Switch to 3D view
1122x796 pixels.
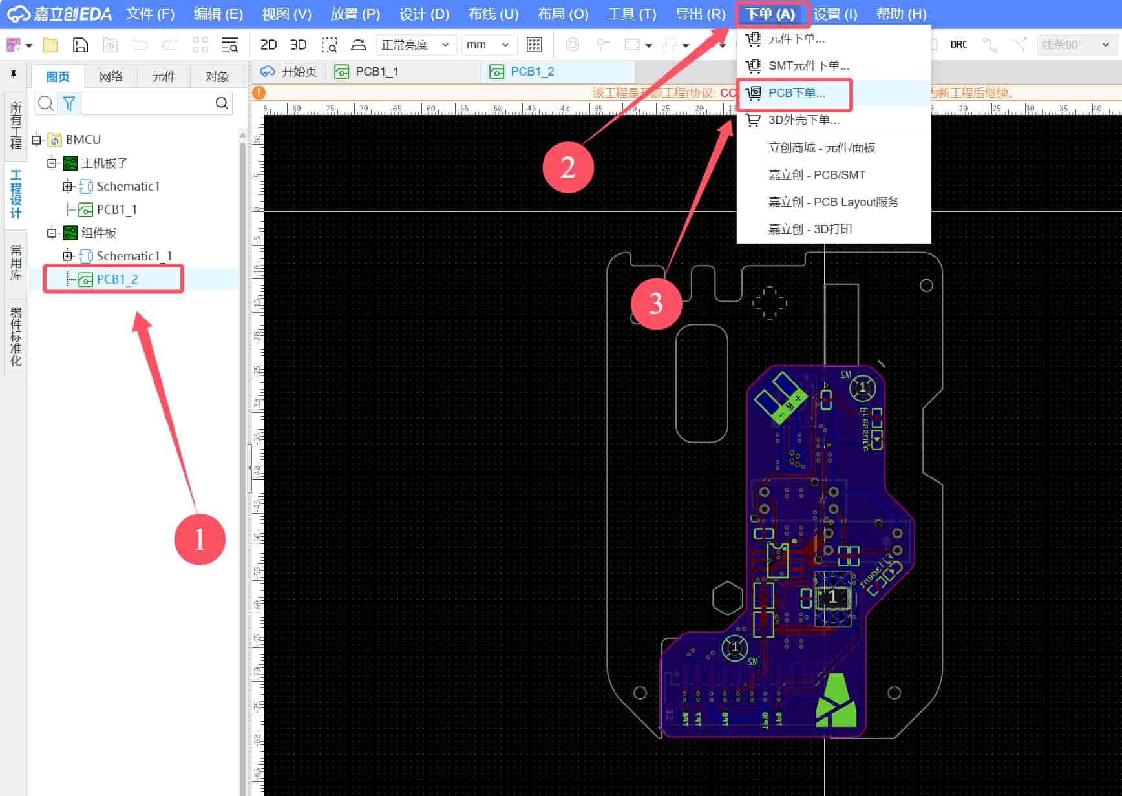coord(298,45)
